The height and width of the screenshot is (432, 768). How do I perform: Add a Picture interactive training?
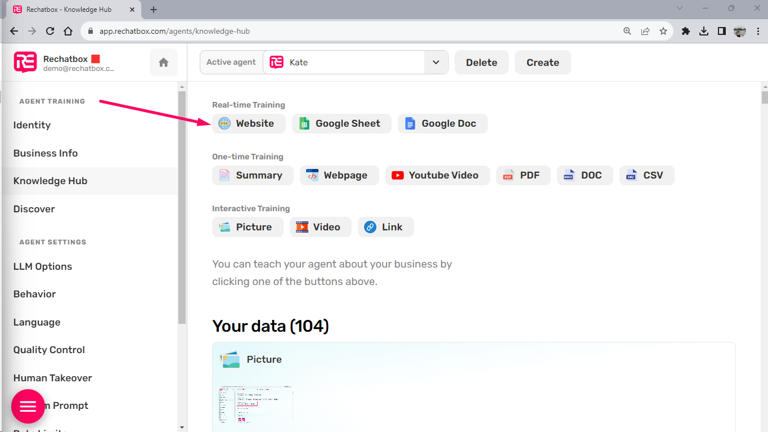click(x=248, y=227)
